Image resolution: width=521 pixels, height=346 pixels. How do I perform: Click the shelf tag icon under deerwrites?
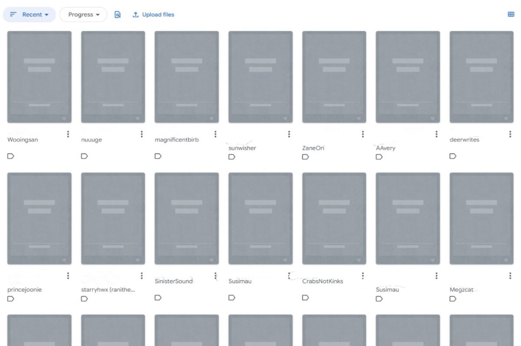coord(453,156)
